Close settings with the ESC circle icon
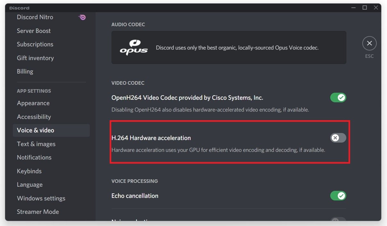 click(x=369, y=43)
